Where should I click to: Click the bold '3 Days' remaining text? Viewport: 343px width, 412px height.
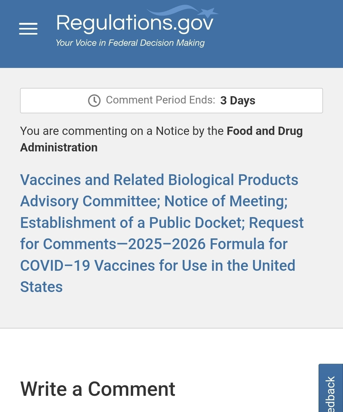238,100
